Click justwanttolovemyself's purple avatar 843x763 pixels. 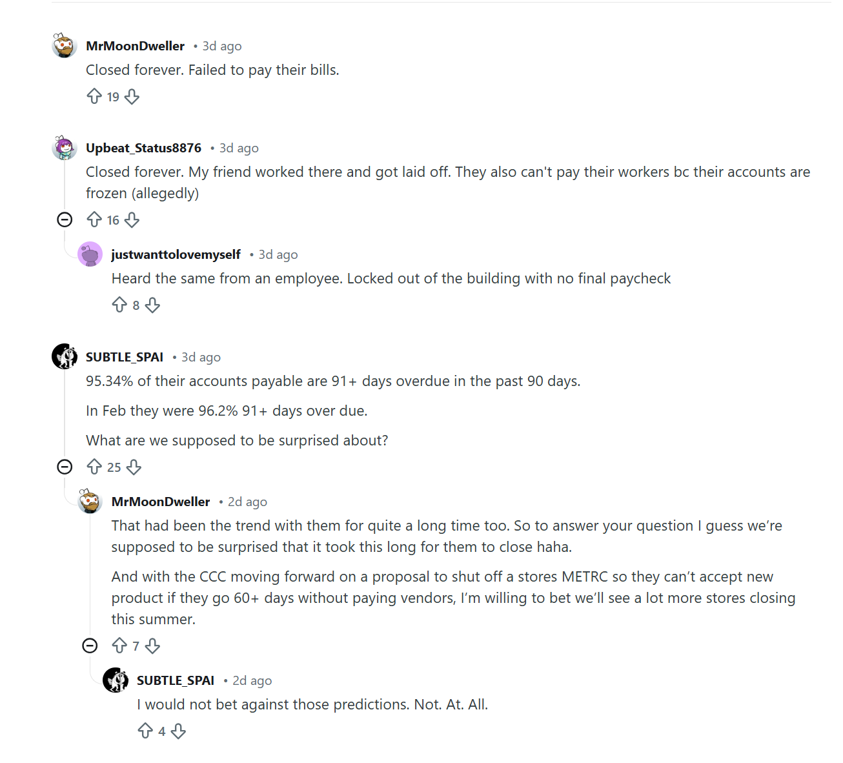pos(90,254)
